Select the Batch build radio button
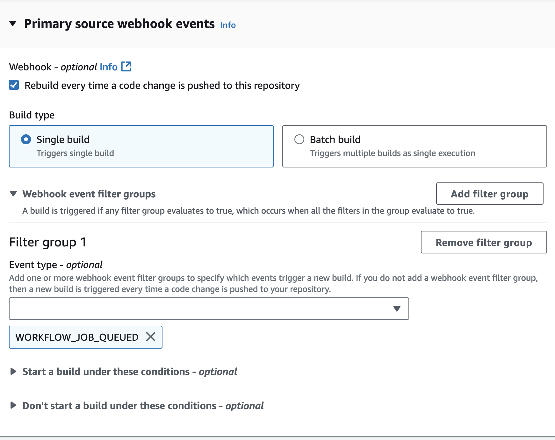Viewport: 555px width, 440px height. (299, 139)
